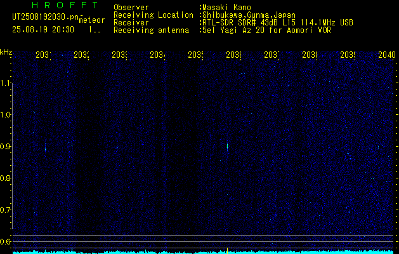Image resolution: width=399 pixels, height=254 pixels.
Task: Click the yellow marker tick in the bottom power strip
Action: [227, 250]
